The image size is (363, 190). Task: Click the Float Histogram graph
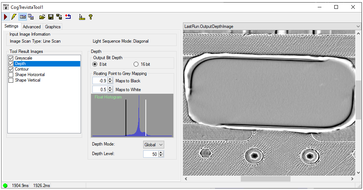coord(132,115)
